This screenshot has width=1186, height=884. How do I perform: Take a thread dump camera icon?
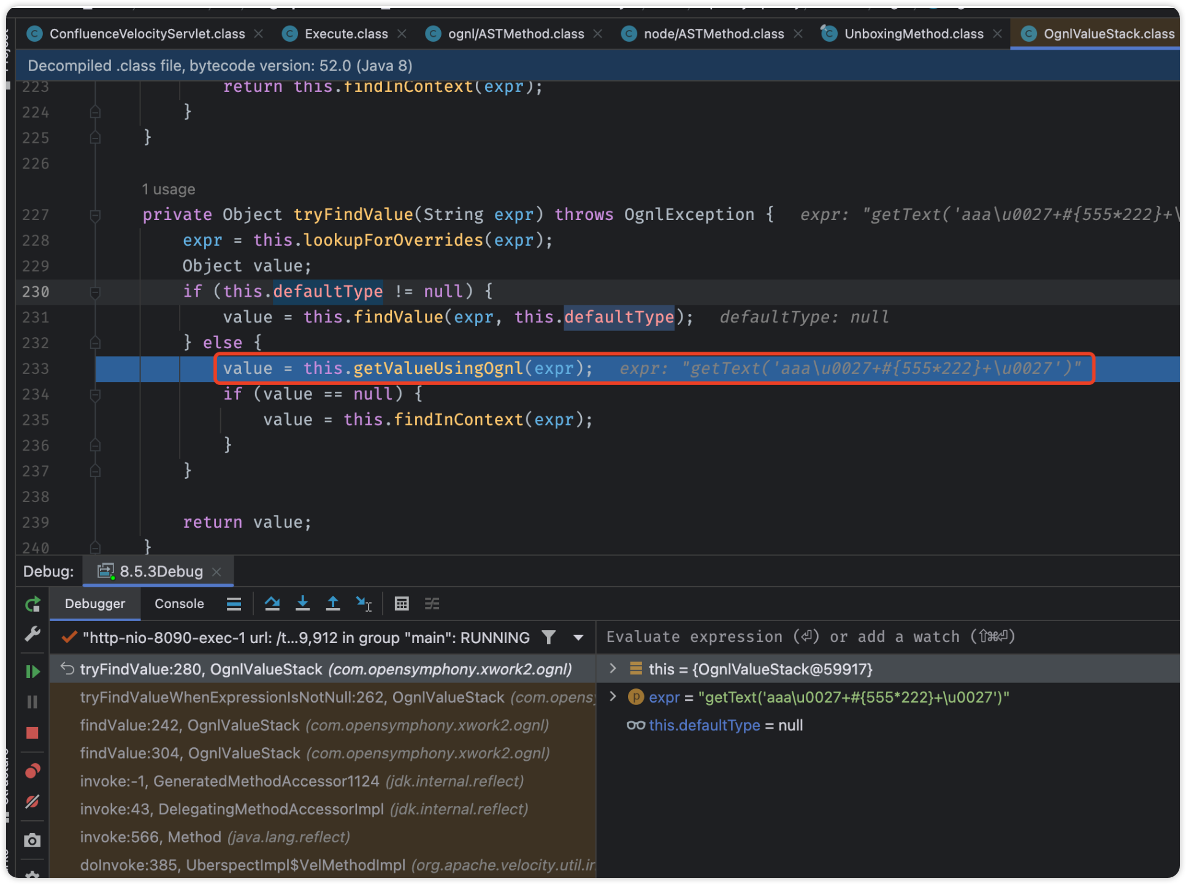pos(33,840)
